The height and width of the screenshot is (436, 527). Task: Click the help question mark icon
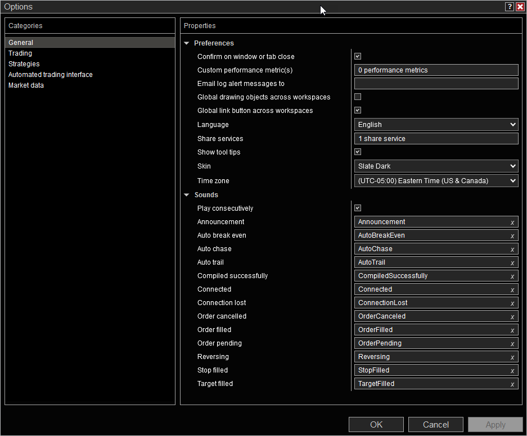pyautogui.click(x=509, y=7)
